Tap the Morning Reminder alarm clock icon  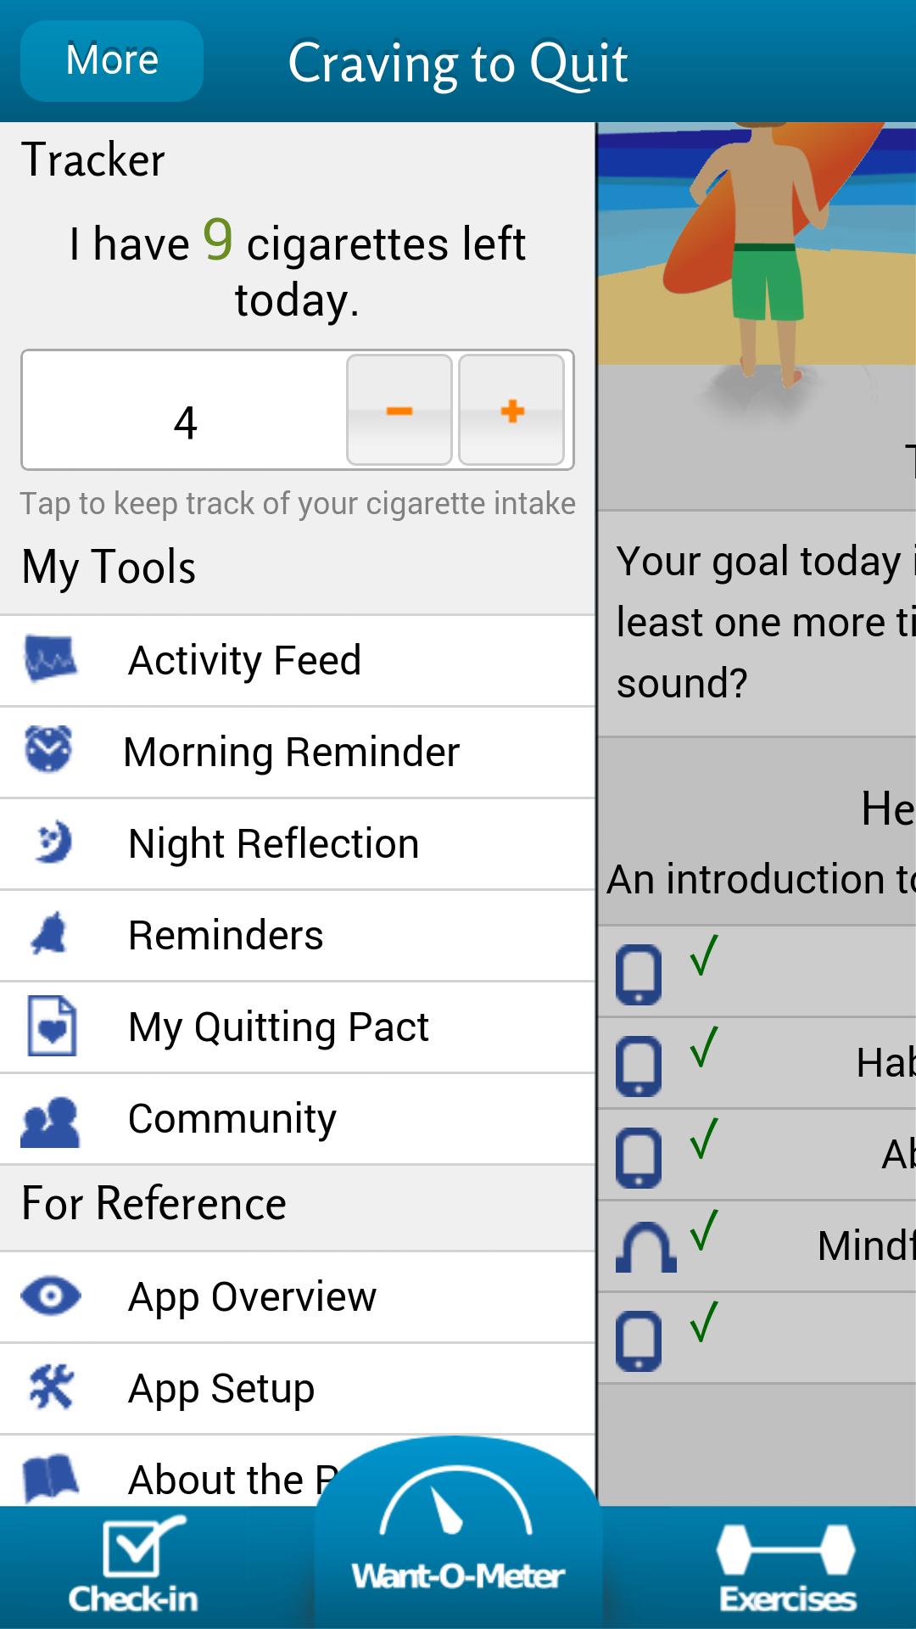coord(48,750)
